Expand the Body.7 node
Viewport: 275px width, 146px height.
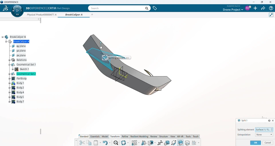click(x=9, y=102)
